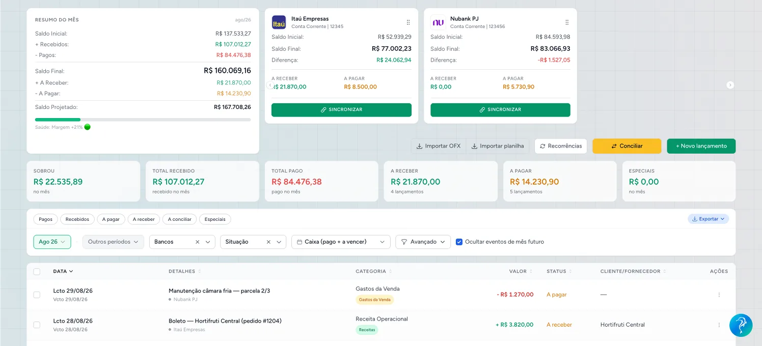Click the green health status dot
This screenshot has width=762, height=346.
pyautogui.click(x=87, y=127)
